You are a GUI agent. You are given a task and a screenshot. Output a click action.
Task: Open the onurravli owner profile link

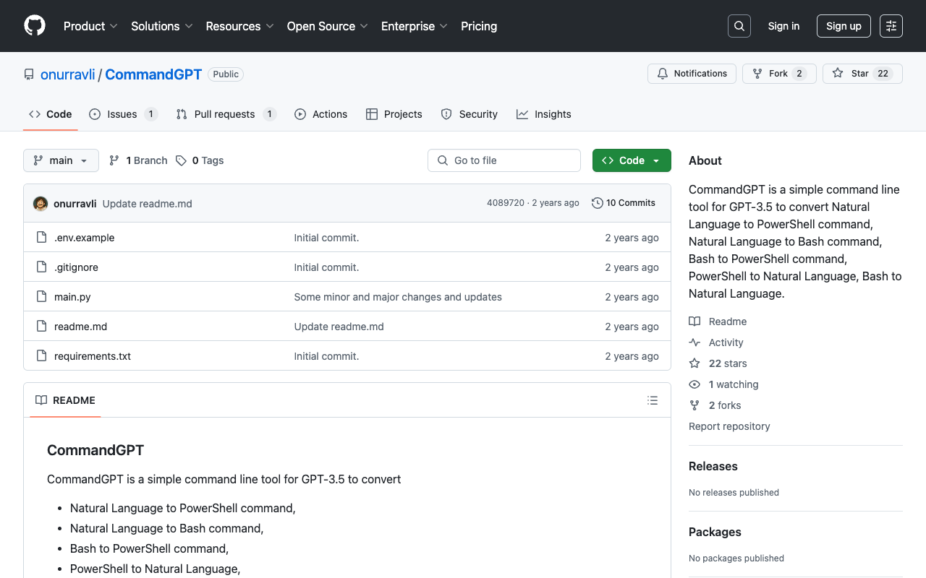click(68, 74)
